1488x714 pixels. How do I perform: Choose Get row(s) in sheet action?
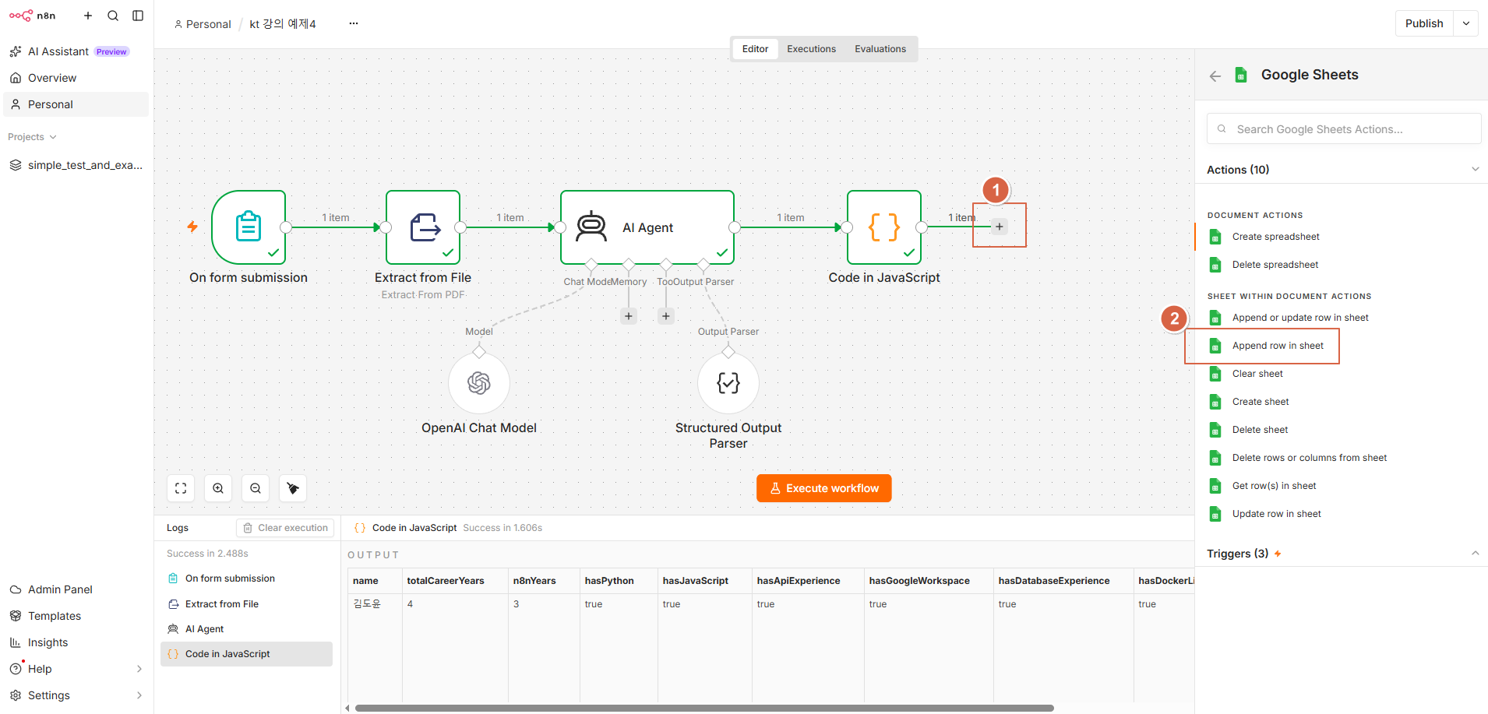(x=1274, y=486)
